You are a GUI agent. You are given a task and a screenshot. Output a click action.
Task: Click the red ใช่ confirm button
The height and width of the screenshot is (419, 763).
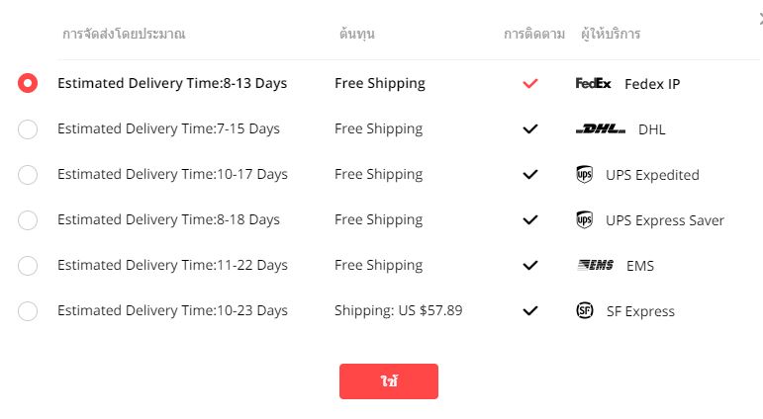click(x=389, y=381)
